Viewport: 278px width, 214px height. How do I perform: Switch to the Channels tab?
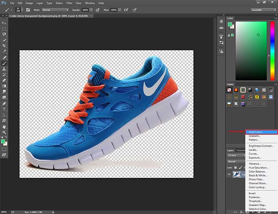pyautogui.click(x=240, y=151)
